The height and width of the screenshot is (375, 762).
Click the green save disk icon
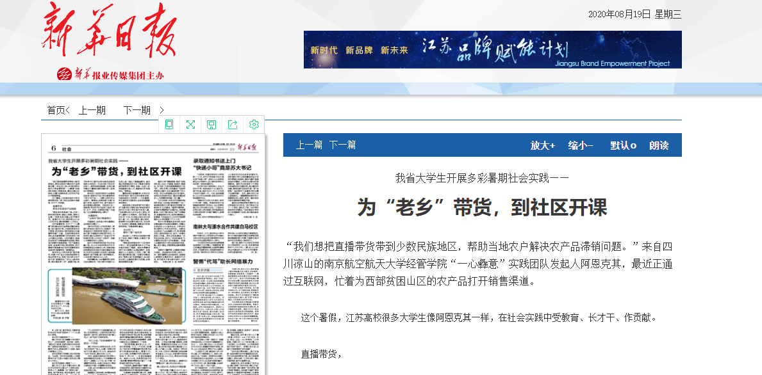pyautogui.click(x=211, y=124)
